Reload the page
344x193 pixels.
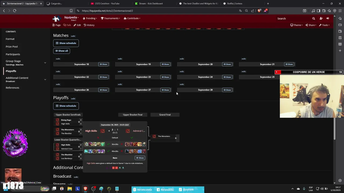(x=15, y=11)
